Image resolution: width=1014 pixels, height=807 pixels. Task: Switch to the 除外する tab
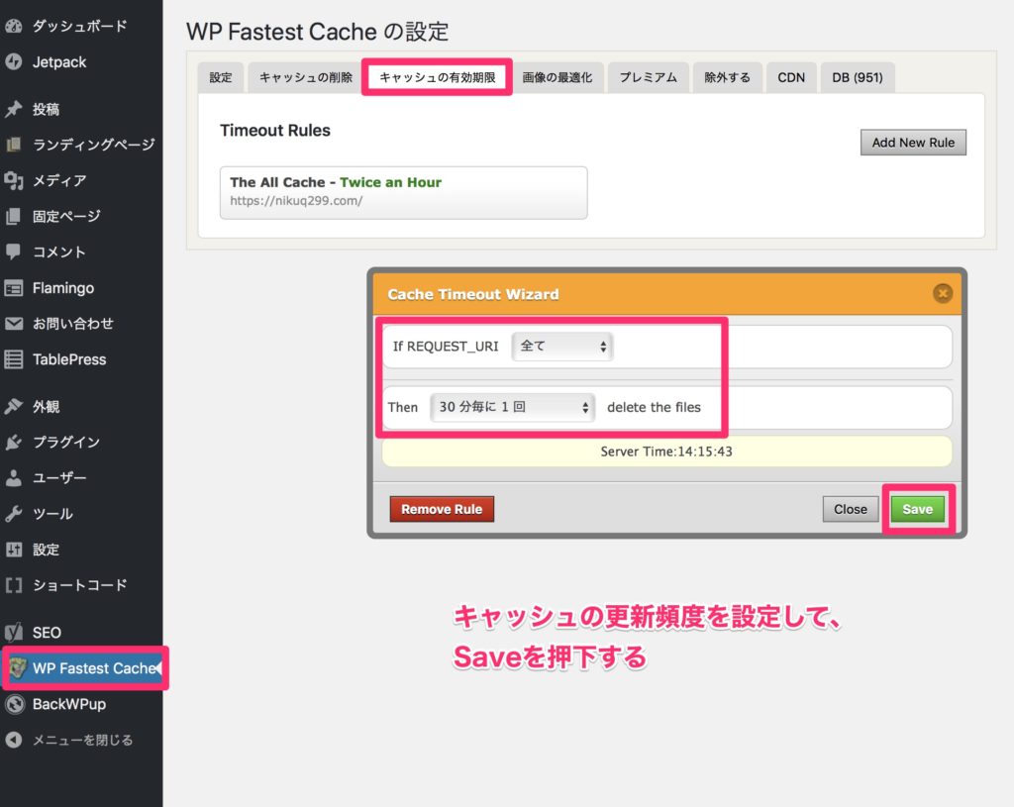[728, 77]
